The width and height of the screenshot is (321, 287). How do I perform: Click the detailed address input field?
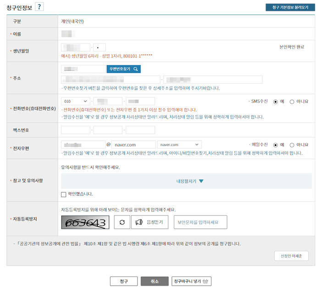tap(213, 80)
